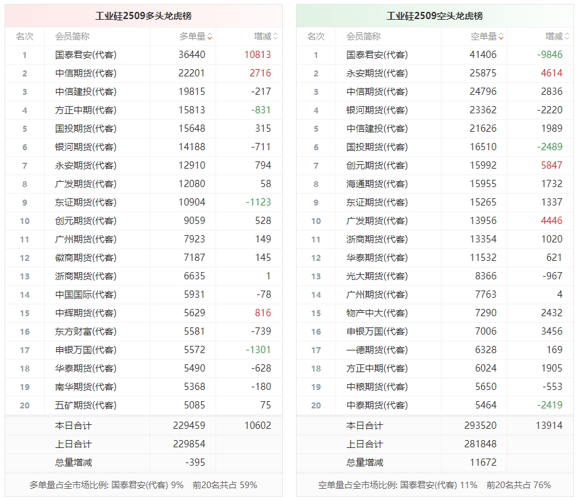Click 多单量占全市场比例 footer text

pos(143,486)
